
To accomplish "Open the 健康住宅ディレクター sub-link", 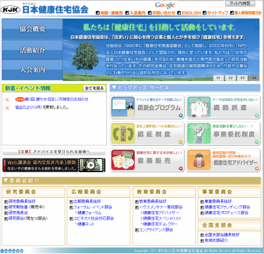I will [x=160, y=224].
